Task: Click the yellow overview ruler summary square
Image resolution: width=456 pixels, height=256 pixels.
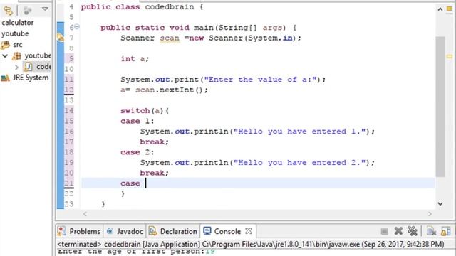Action: [x=450, y=9]
